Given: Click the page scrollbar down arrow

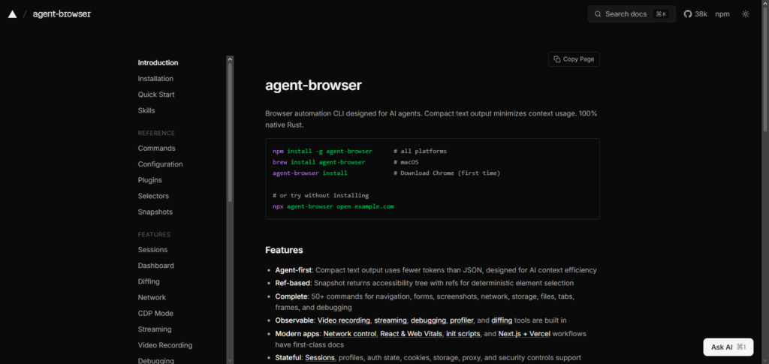Looking at the screenshot, I should (x=765, y=360).
